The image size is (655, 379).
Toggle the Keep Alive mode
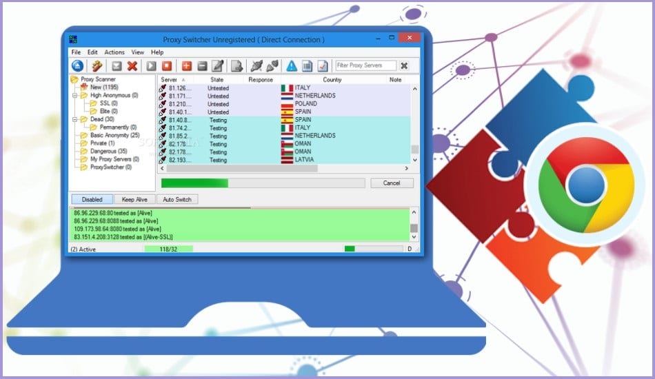134,199
